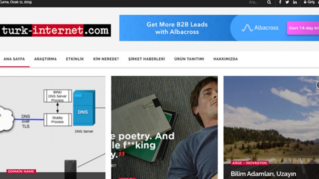Open the Etkinlik menu item
319x179 pixels.
pos(75,59)
